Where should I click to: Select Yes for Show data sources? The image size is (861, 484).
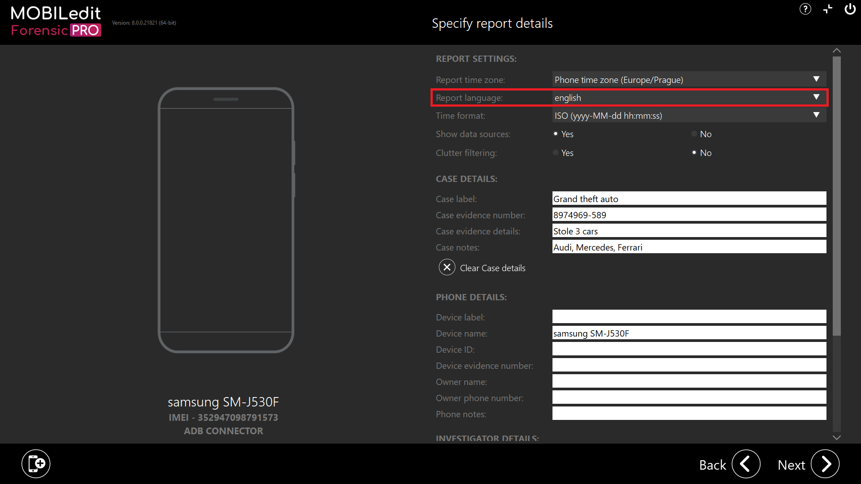(x=556, y=134)
